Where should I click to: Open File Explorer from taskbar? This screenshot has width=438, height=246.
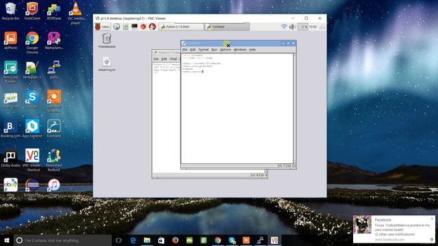point(147,241)
